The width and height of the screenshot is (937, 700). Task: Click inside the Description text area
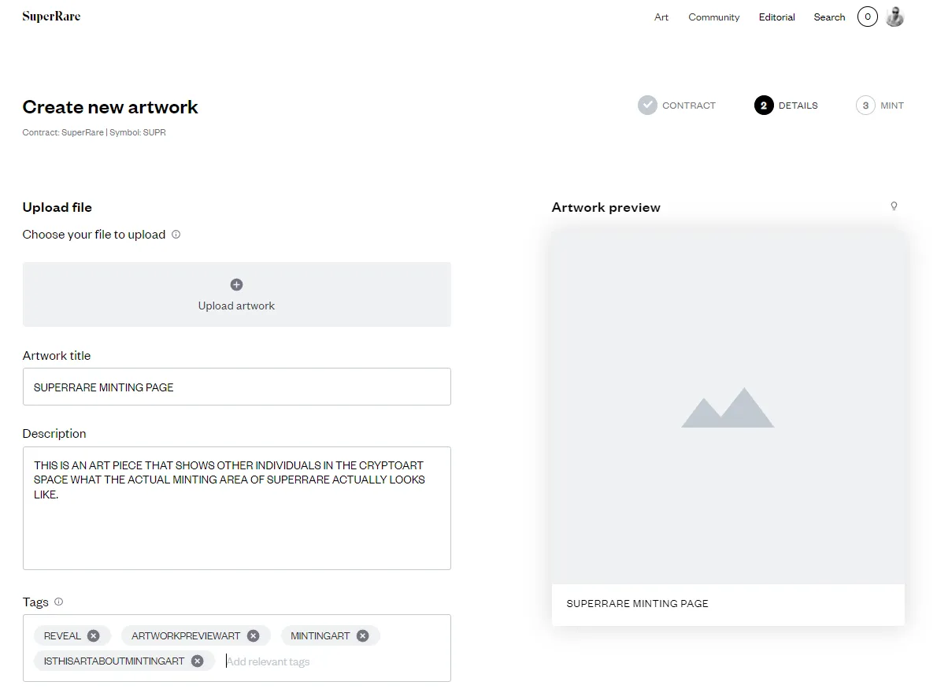point(236,520)
